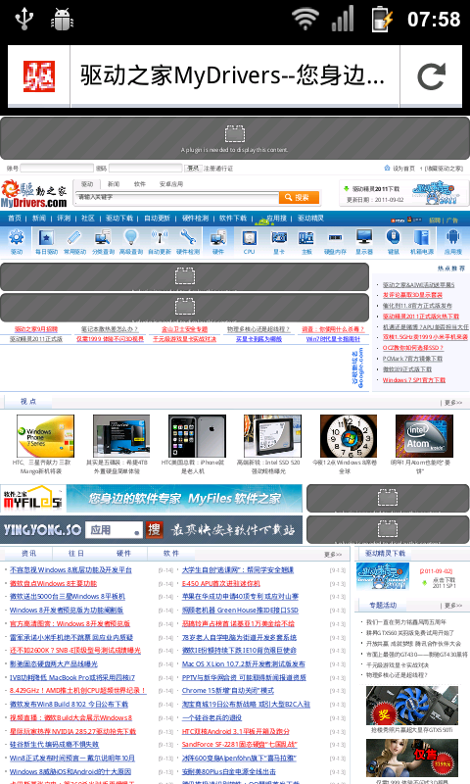Switch to the 软件 tab in news list

pyautogui.click(x=170, y=553)
